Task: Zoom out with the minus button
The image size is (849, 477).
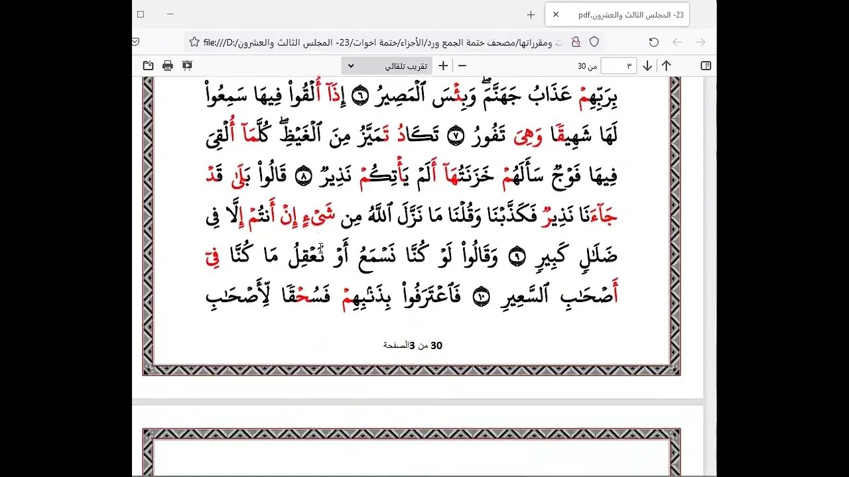Action: click(462, 66)
